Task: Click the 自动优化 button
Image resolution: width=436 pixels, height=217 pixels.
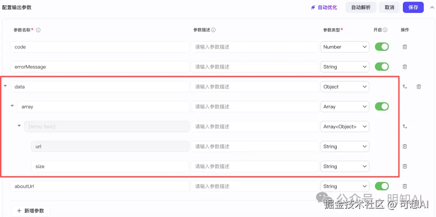Action: pyautogui.click(x=324, y=7)
